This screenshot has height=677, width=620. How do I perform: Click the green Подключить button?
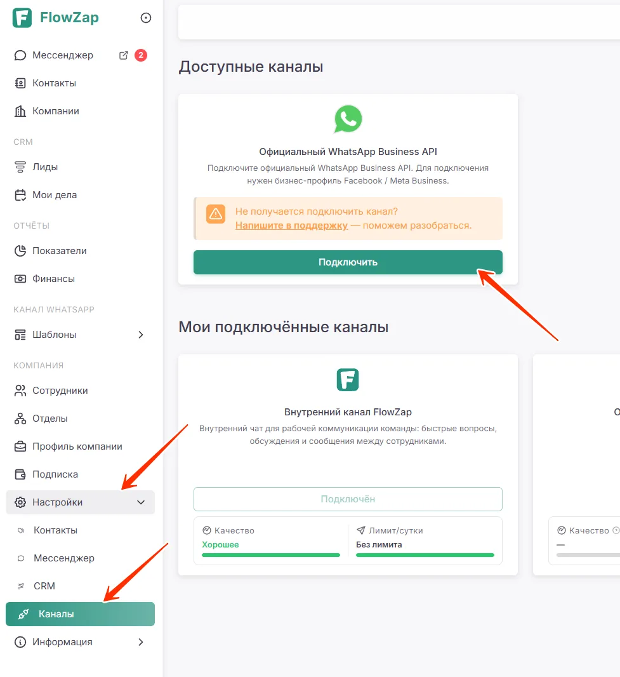point(348,262)
